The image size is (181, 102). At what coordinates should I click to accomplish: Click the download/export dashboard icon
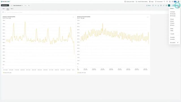coord(158,5)
